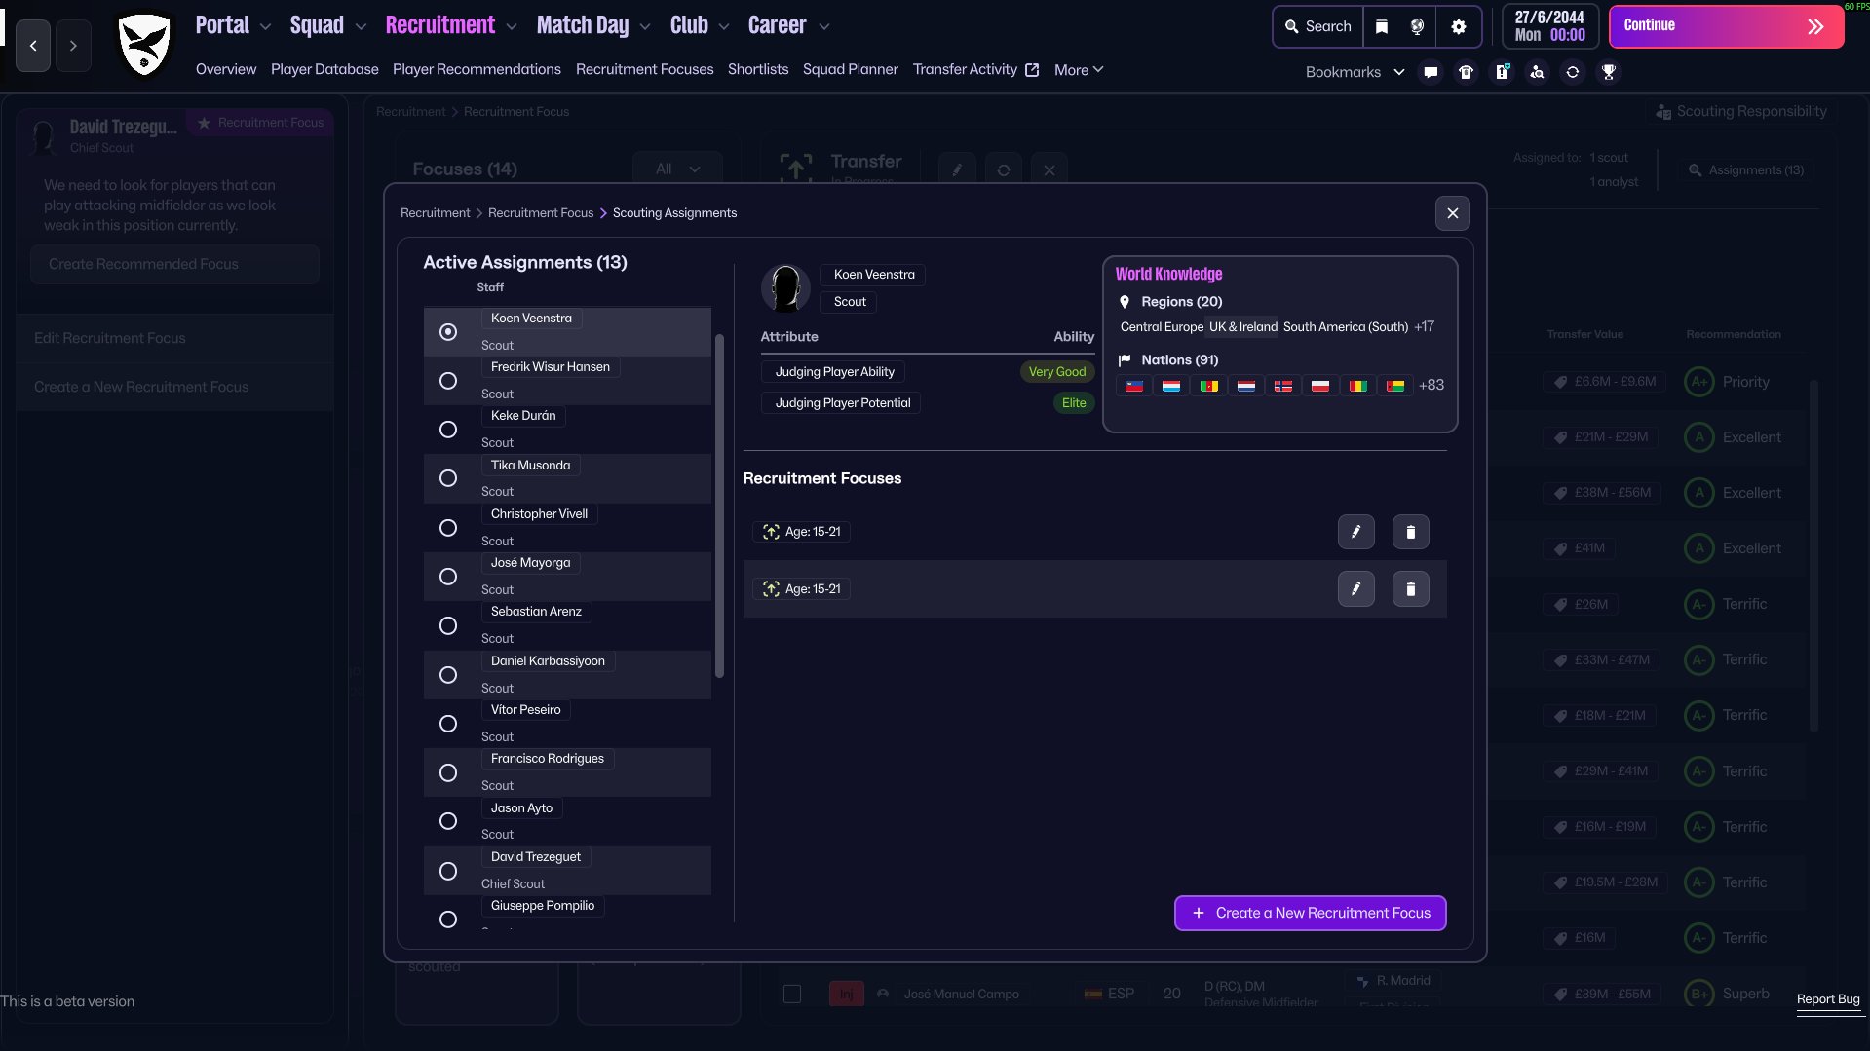
Task: Switch to the Overview tab
Action: coord(226,70)
